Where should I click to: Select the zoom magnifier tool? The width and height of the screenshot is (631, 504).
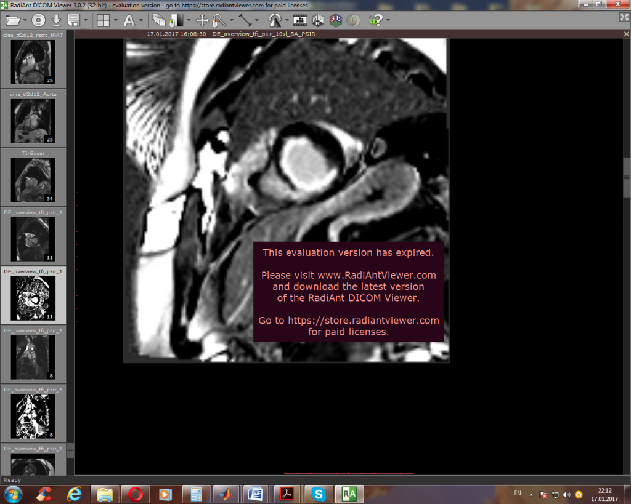(x=219, y=20)
